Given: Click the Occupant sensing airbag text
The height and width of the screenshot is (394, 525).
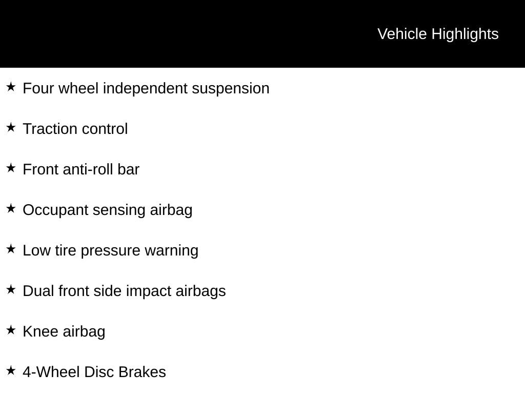Looking at the screenshot, I should 108,210.
